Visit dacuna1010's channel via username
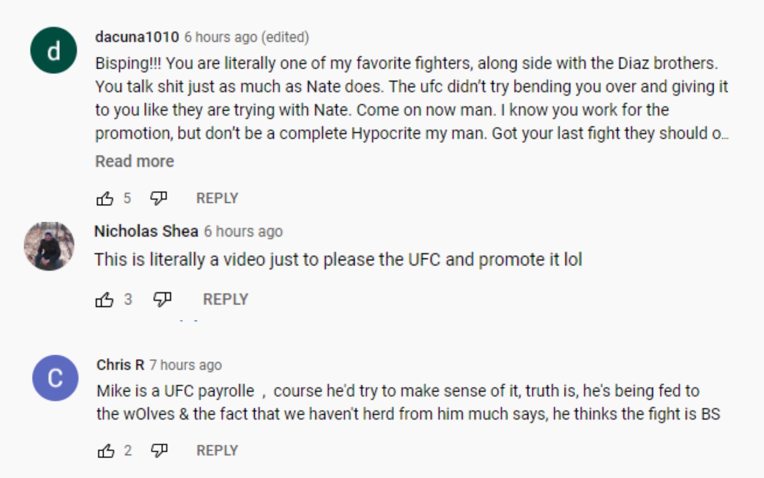The height and width of the screenshot is (478, 764). tap(137, 37)
